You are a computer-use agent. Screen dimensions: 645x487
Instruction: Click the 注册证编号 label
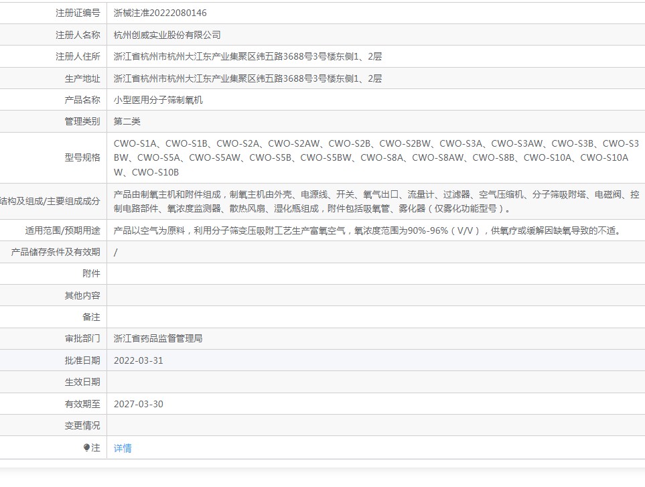point(78,13)
